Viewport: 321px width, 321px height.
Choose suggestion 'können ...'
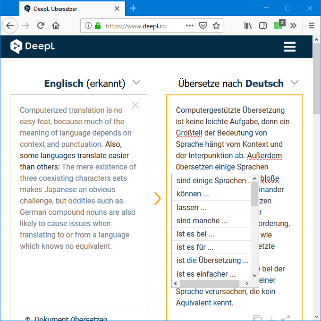pyautogui.click(x=211, y=194)
